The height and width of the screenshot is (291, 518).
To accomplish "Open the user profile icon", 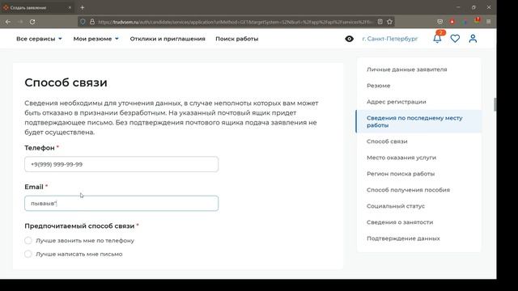I will coord(473,39).
